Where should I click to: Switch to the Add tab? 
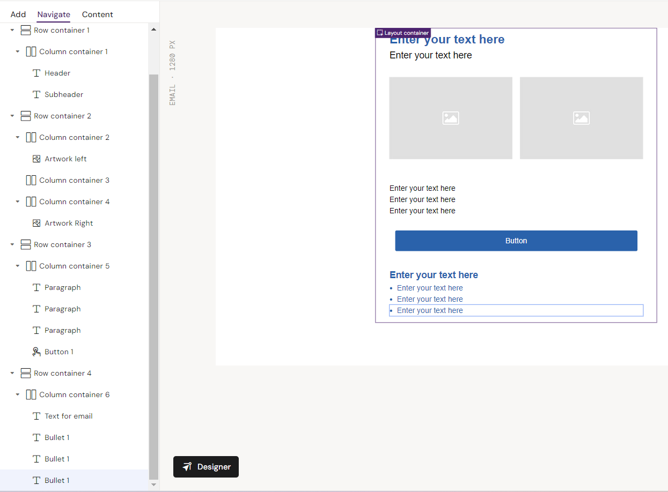pos(18,14)
